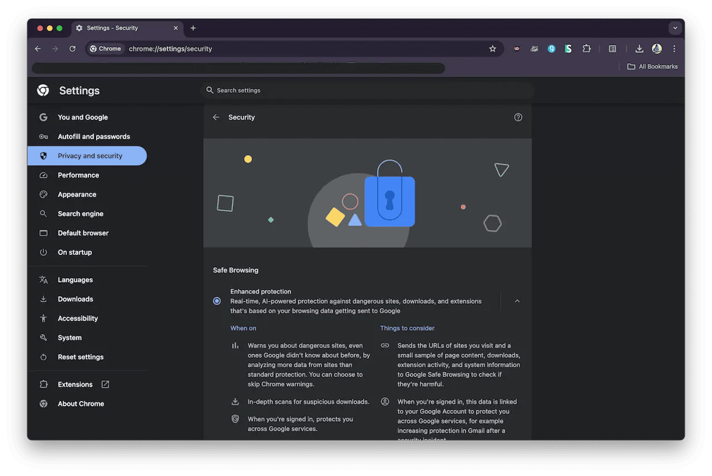Click the Chrome site info chip
This screenshot has height=476, width=712.
106,49
